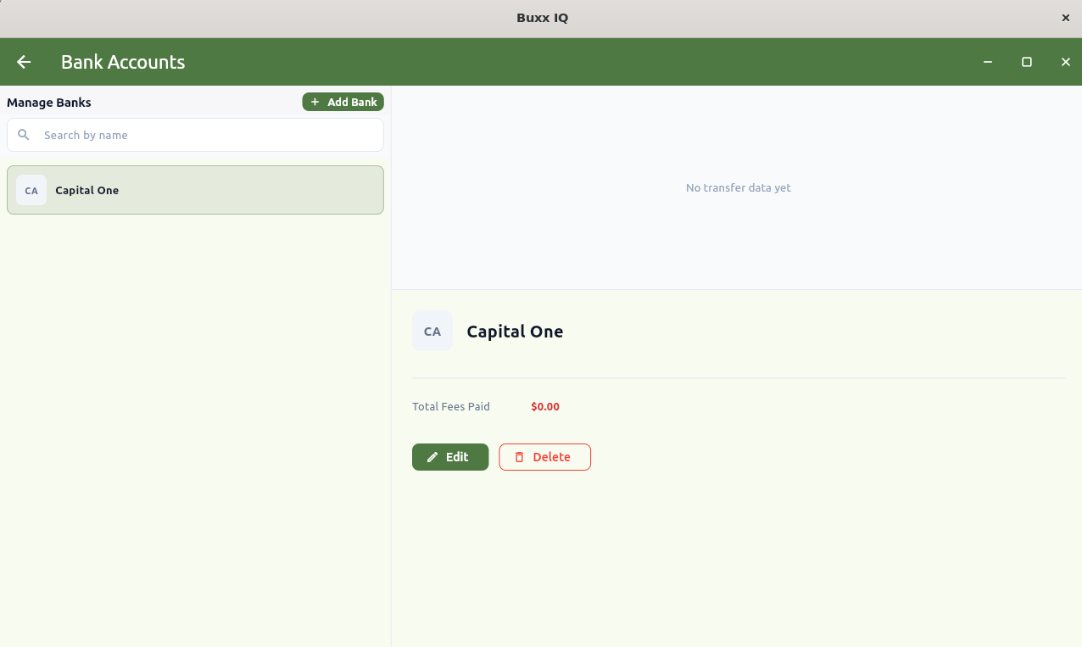The image size is (1082, 647).
Task: Click the Bank Accounts page title
Action: [123, 62]
